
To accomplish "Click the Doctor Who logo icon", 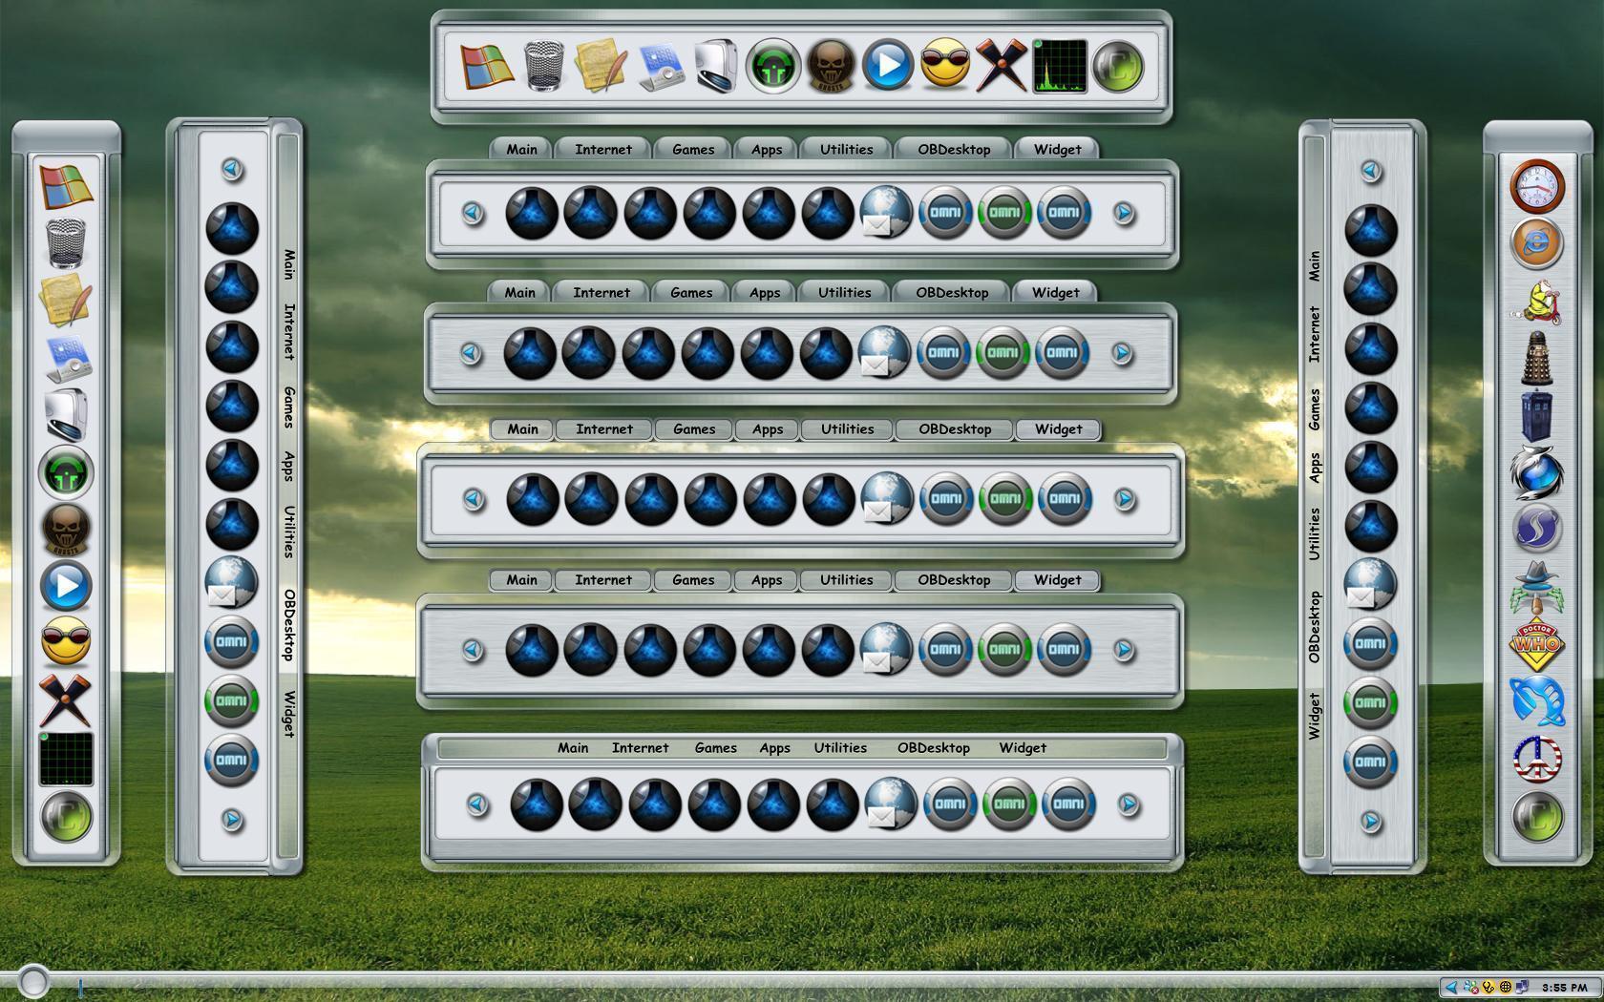I will [1537, 644].
